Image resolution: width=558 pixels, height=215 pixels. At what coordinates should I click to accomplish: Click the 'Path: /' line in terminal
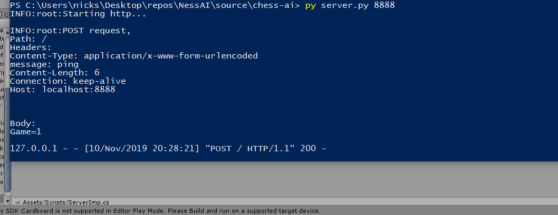[x=28, y=39]
